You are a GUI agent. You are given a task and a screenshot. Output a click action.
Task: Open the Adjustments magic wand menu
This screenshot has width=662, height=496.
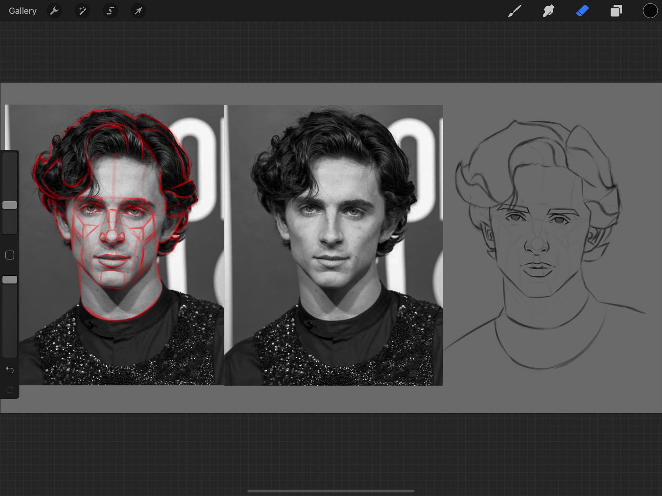click(82, 11)
